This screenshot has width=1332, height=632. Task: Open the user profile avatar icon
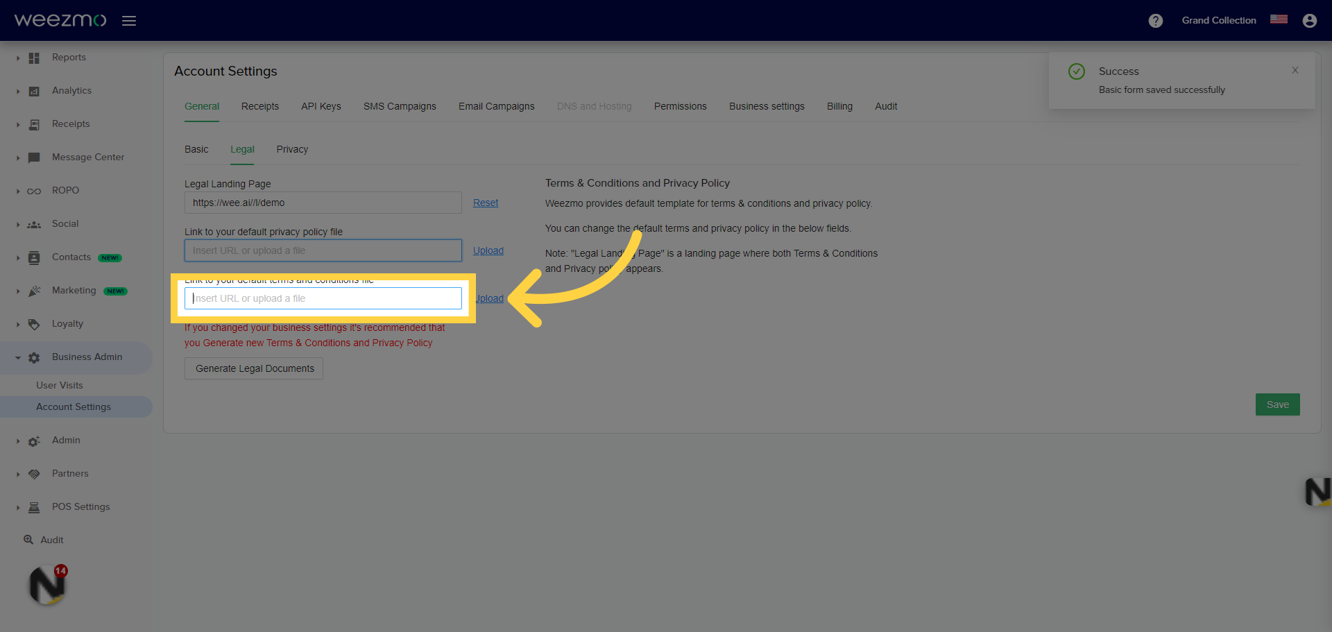pyautogui.click(x=1310, y=21)
